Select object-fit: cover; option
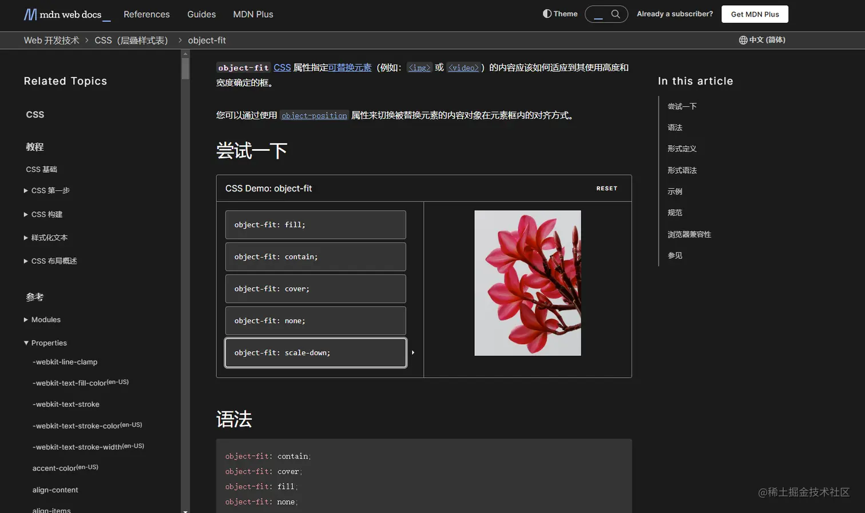The width and height of the screenshot is (865, 513). (x=316, y=289)
